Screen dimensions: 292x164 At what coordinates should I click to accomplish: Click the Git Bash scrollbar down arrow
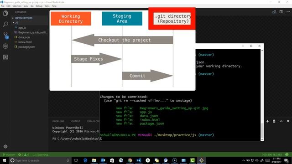pos(262,139)
